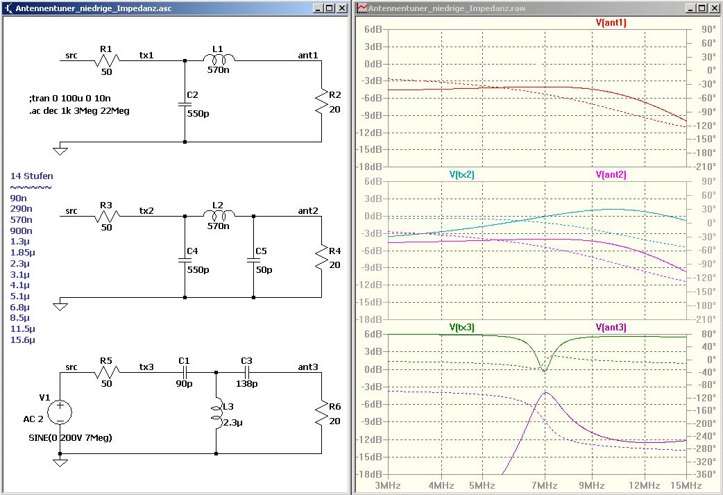723x495 pixels.
Task: Click the V(ant3) trace label
Action: [611, 326]
